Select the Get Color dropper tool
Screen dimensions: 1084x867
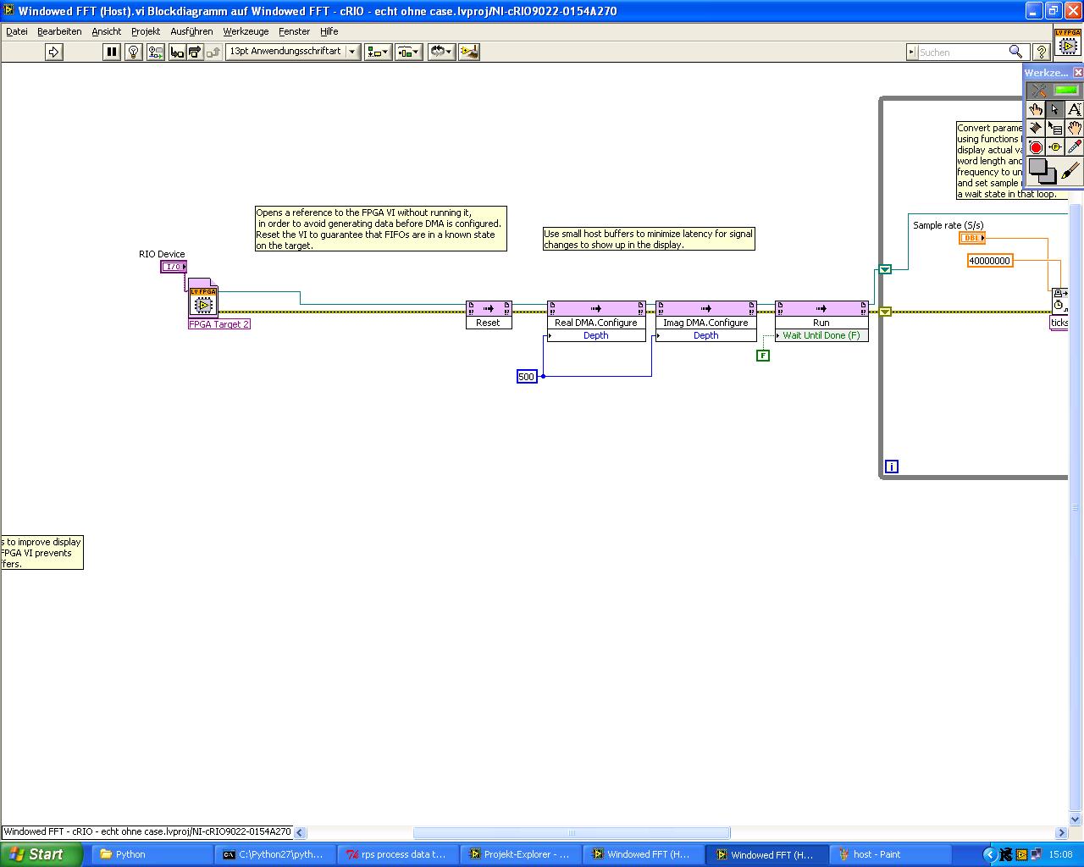tap(1074, 147)
